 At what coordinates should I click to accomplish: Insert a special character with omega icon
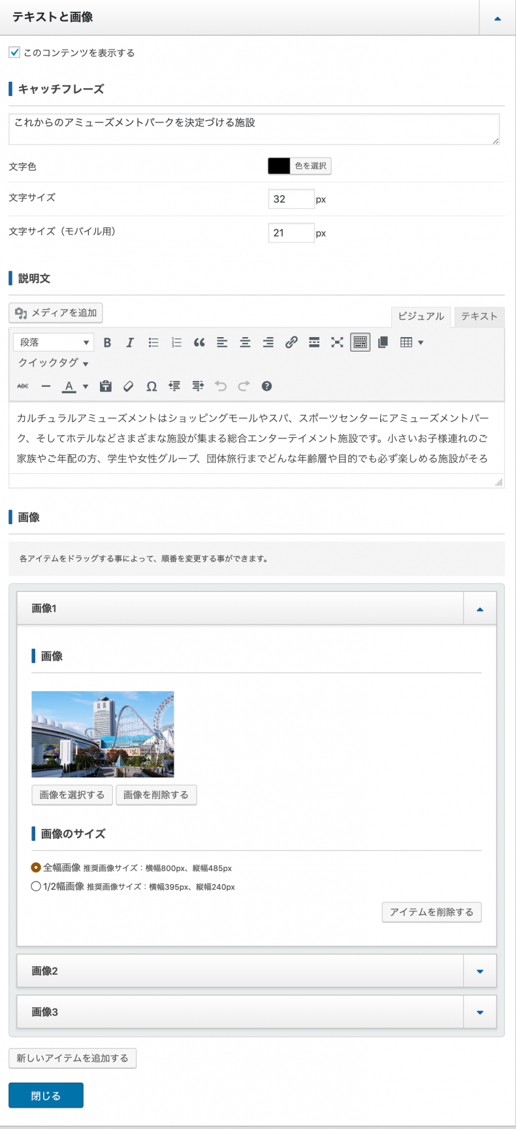coord(152,386)
